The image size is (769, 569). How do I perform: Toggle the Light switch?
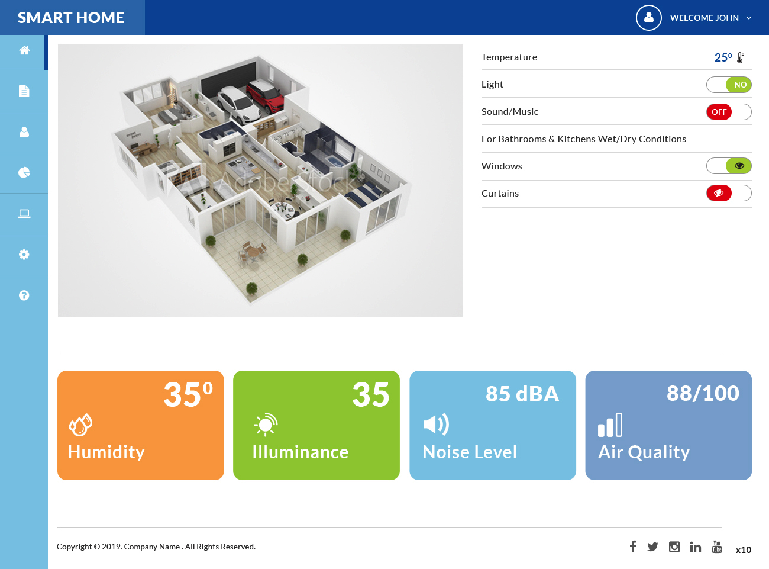(729, 85)
